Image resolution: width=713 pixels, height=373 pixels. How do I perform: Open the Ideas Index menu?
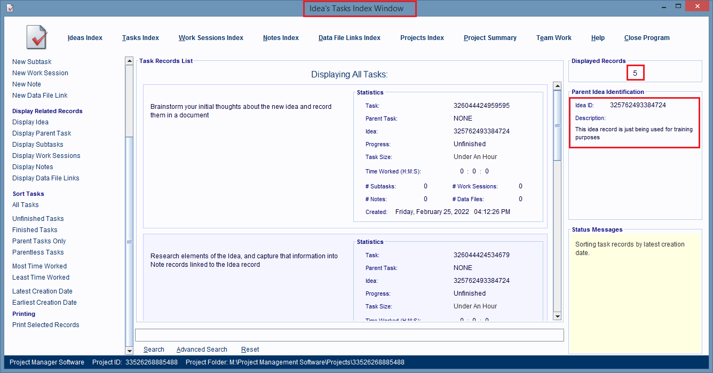click(85, 38)
